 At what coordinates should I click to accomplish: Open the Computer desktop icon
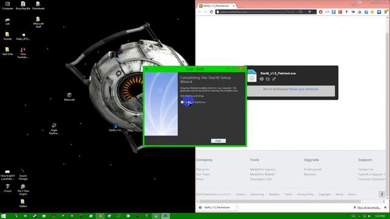[x=7, y=5]
